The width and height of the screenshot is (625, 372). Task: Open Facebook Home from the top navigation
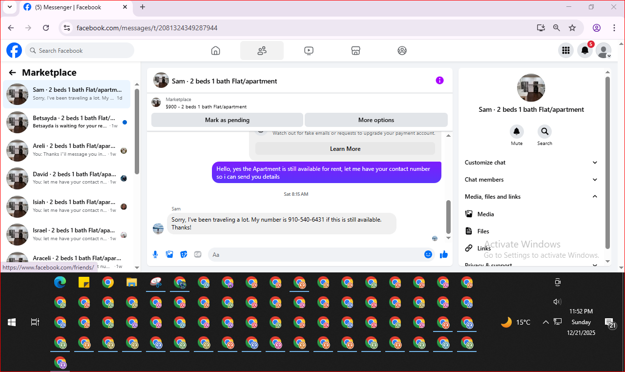tap(215, 50)
